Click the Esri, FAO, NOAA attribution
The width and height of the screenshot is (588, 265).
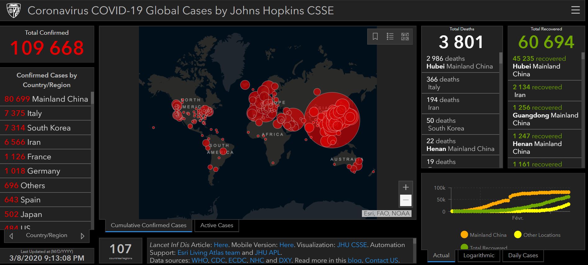point(387,213)
